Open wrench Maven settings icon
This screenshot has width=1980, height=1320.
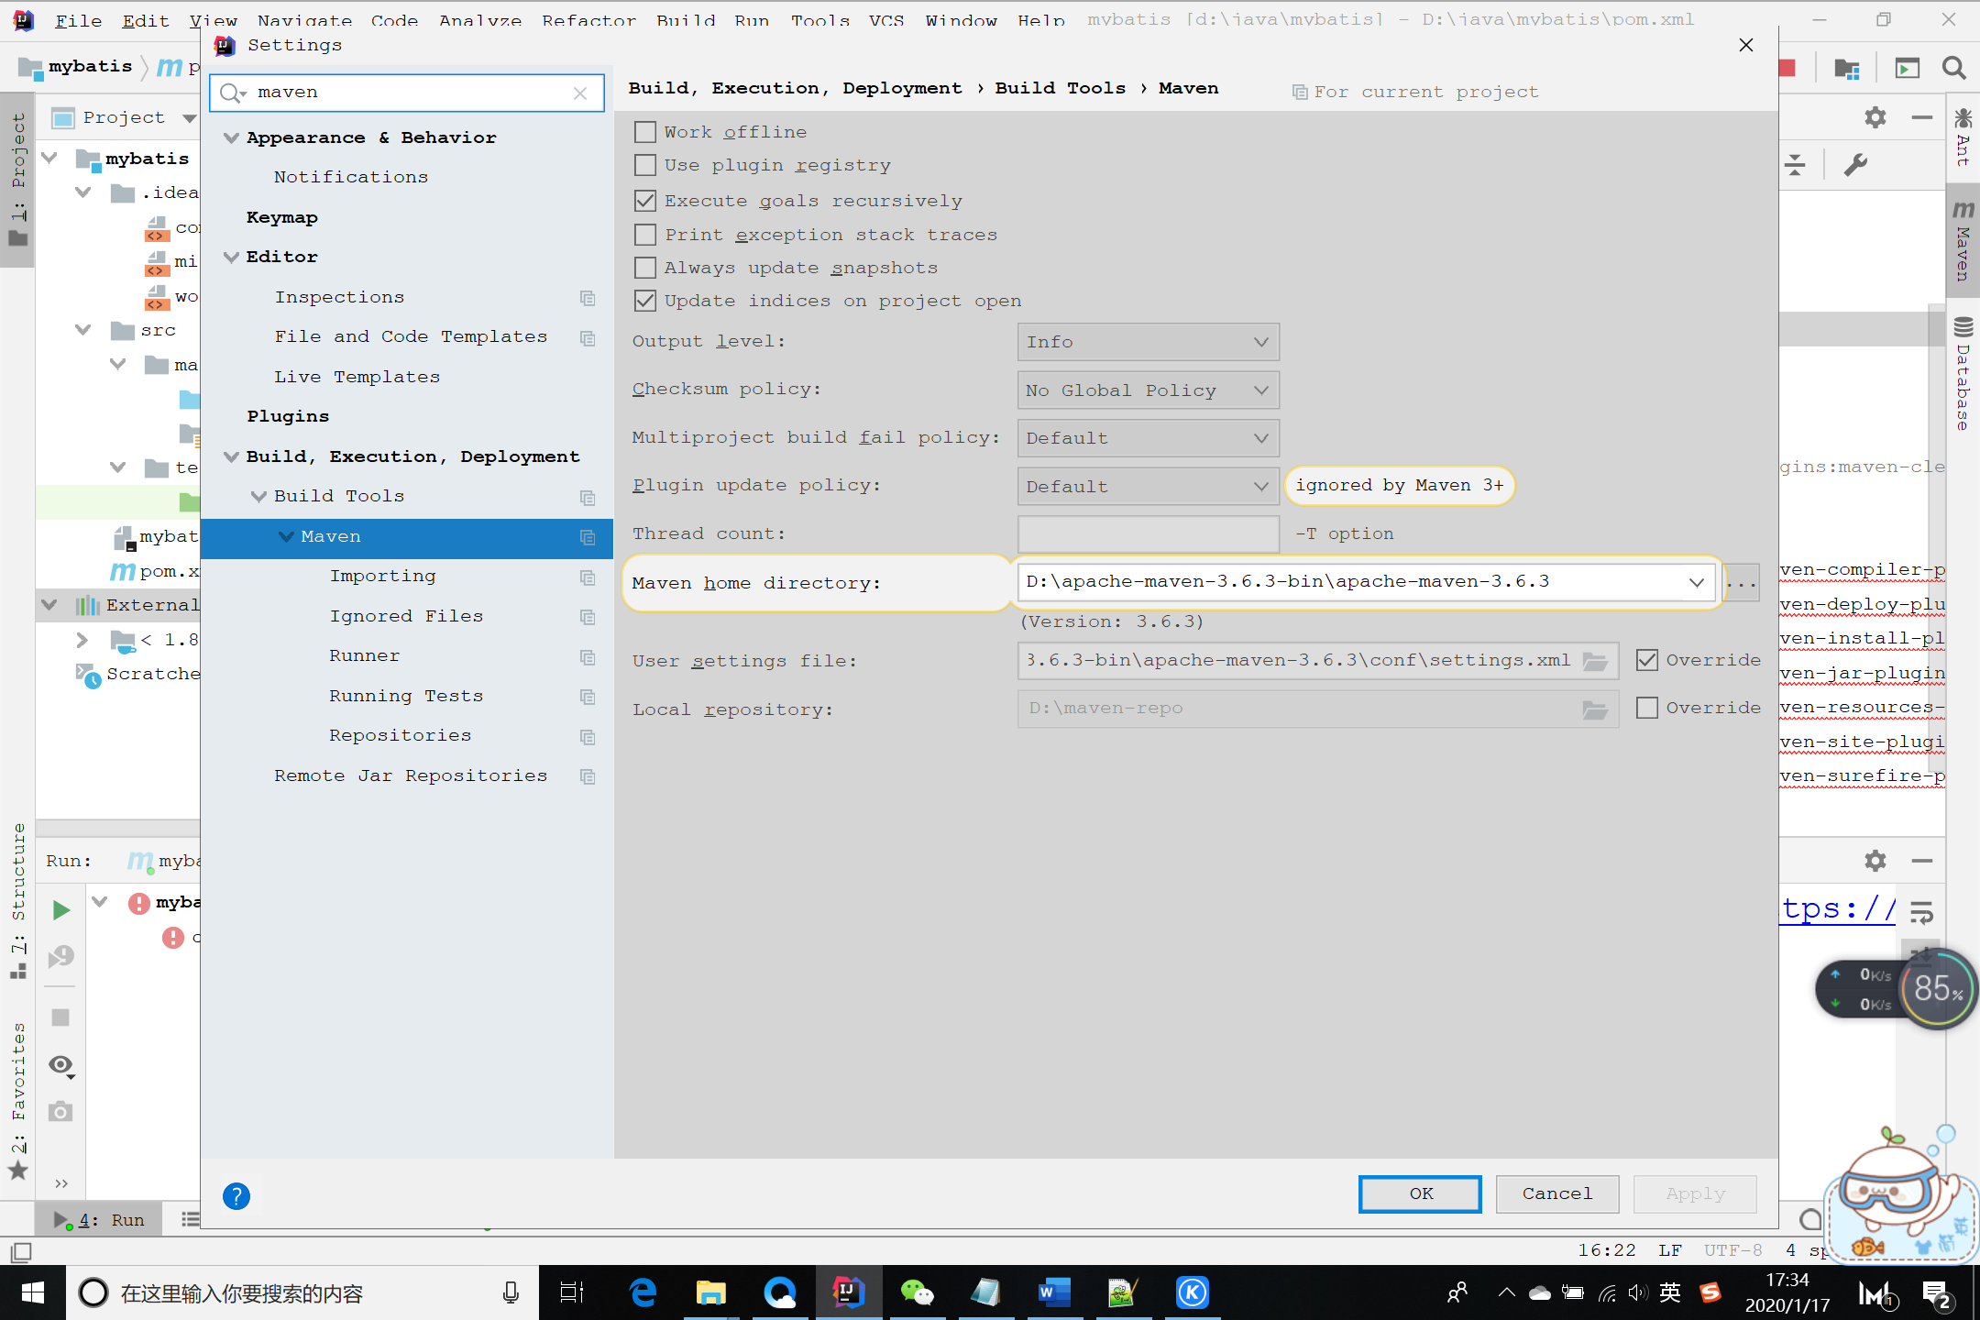[x=1855, y=165]
